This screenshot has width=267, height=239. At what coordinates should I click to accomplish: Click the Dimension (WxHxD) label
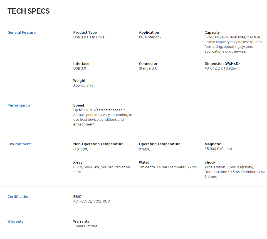[222, 64]
